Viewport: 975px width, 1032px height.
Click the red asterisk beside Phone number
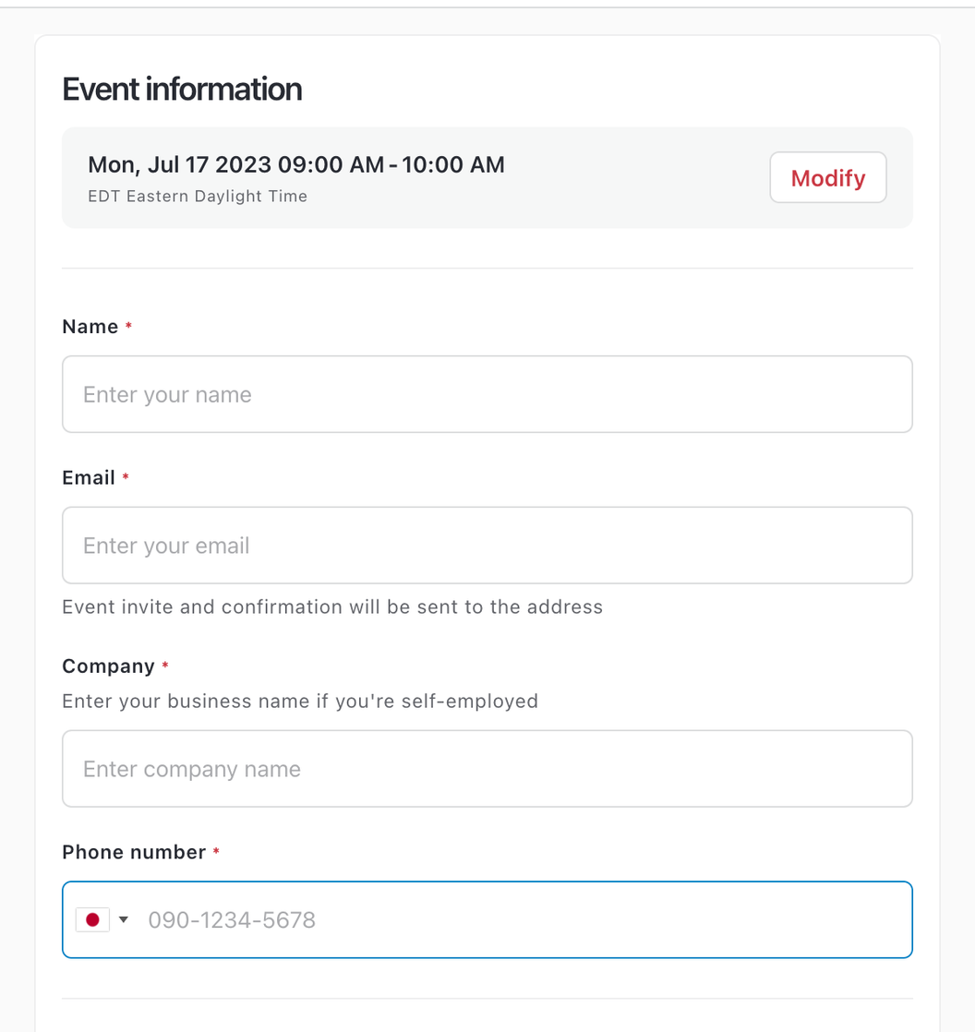(216, 851)
